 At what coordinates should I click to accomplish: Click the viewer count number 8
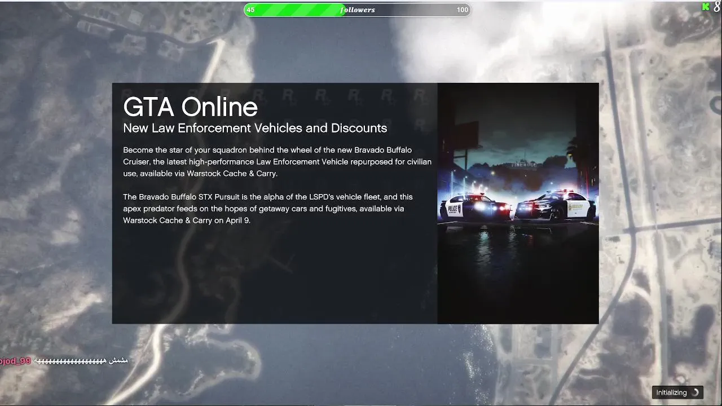click(x=716, y=7)
